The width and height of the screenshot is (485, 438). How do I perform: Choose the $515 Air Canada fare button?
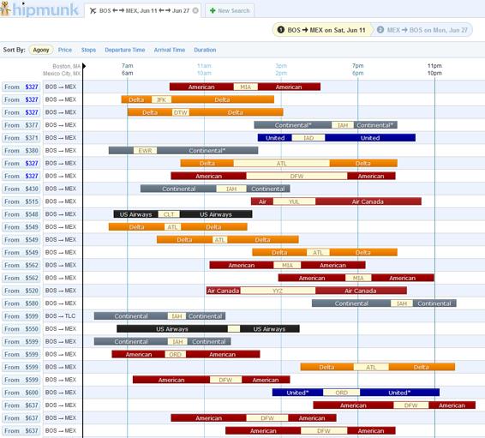[x=21, y=201]
